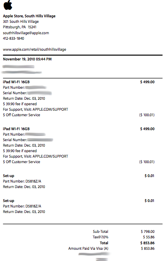Click the second Set-up $ 0.01 price
Viewport: 164px width, 273px height.
point(149,201)
